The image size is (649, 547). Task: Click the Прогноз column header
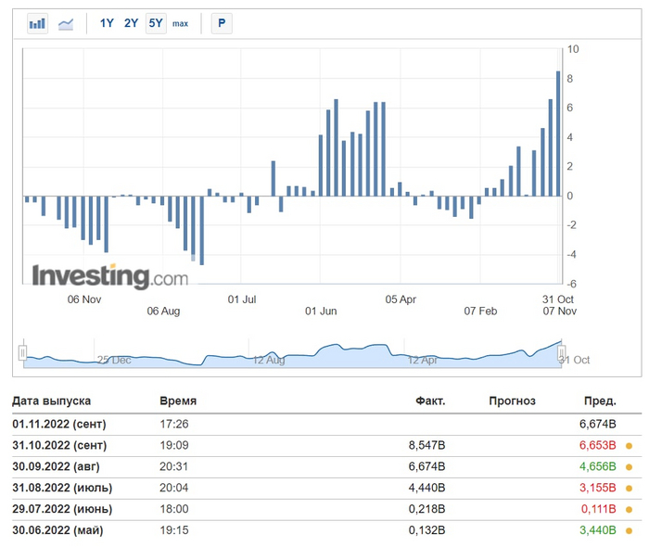pyautogui.click(x=512, y=401)
